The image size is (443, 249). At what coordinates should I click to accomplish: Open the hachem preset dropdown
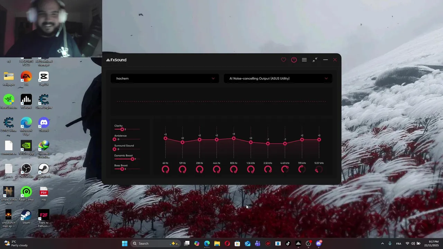[165, 79]
